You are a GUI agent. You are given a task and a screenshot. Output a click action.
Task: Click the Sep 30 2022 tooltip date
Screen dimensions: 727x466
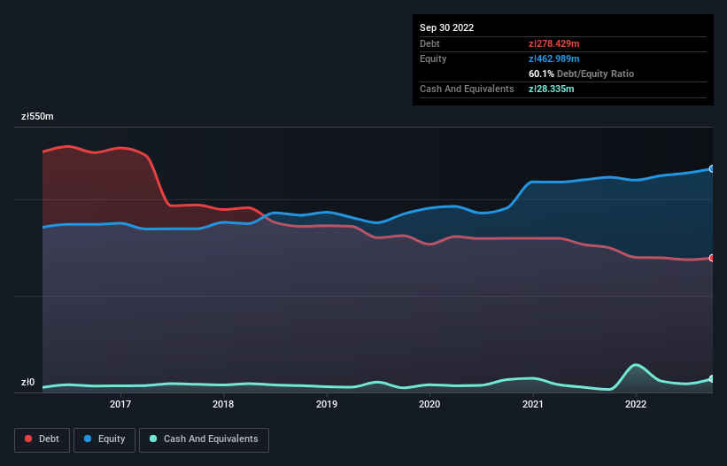tap(447, 27)
